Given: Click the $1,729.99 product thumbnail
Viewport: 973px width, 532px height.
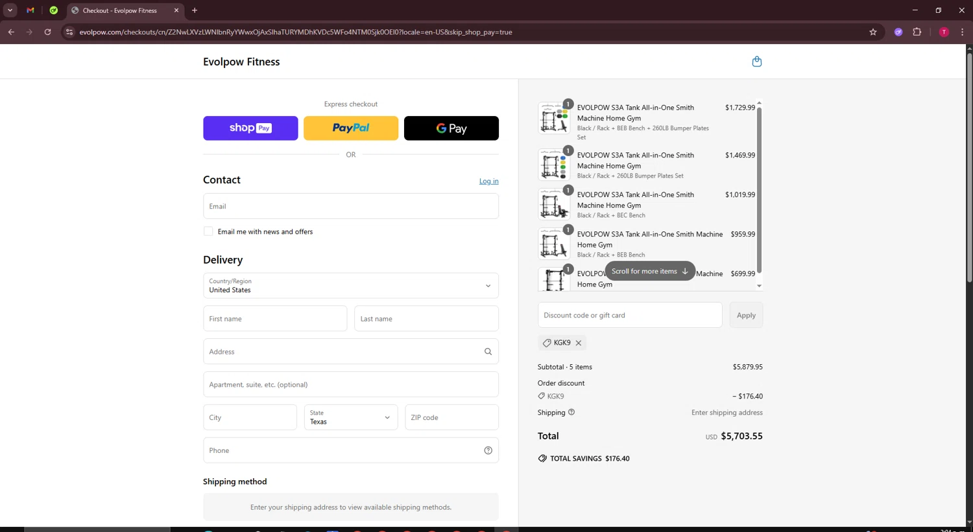Looking at the screenshot, I should tap(554, 119).
